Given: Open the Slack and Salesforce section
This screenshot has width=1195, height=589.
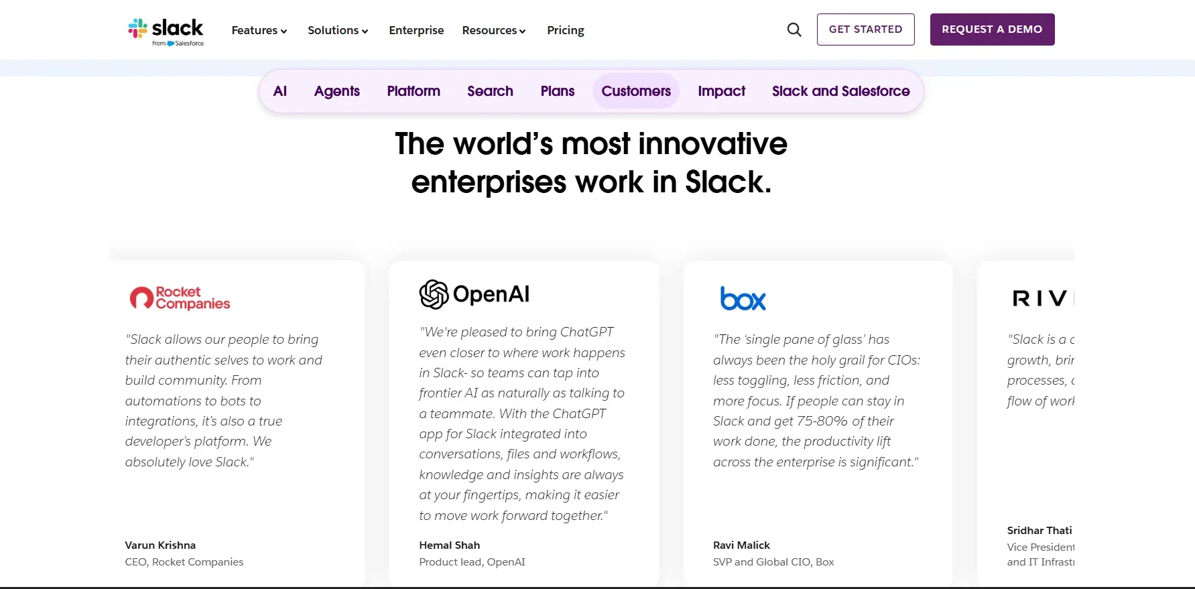Looking at the screenshot, I should coord(840,91).
